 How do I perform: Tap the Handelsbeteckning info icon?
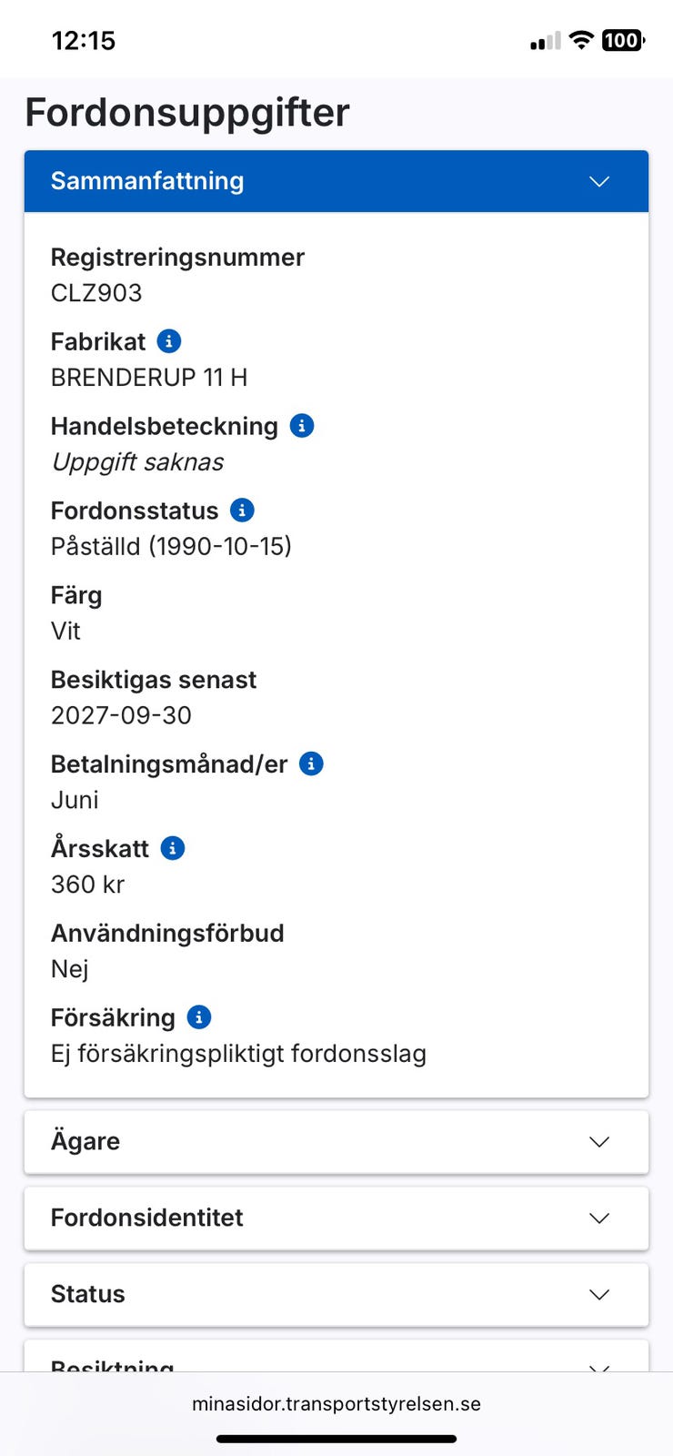click(302, 426)
